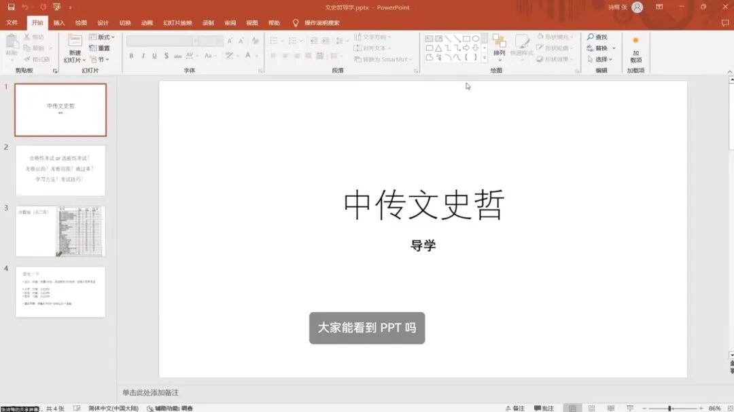734x412 pixels.
Task: Switch to the Slide Show (幻灯片放映) tab
Action: point(177,22)
